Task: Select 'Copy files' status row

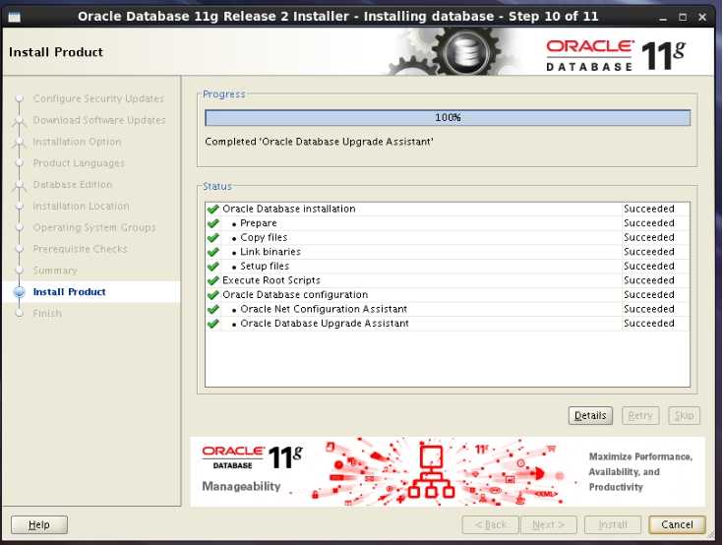Action: coord(448,237)
